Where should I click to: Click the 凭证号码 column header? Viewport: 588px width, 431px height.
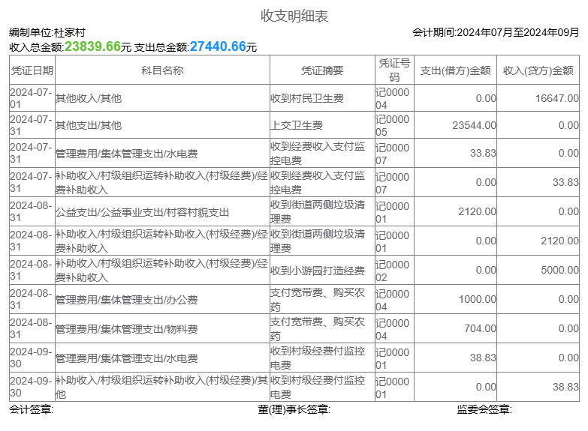coord(394,70)
